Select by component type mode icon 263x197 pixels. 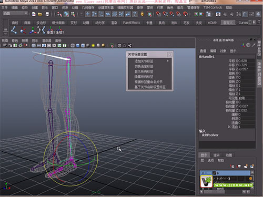[x=73, y=14]
